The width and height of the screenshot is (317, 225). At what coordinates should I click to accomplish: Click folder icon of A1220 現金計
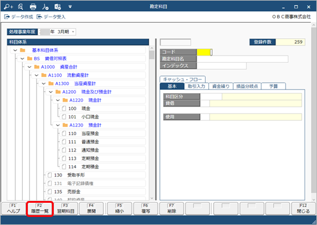click(66, 100)
